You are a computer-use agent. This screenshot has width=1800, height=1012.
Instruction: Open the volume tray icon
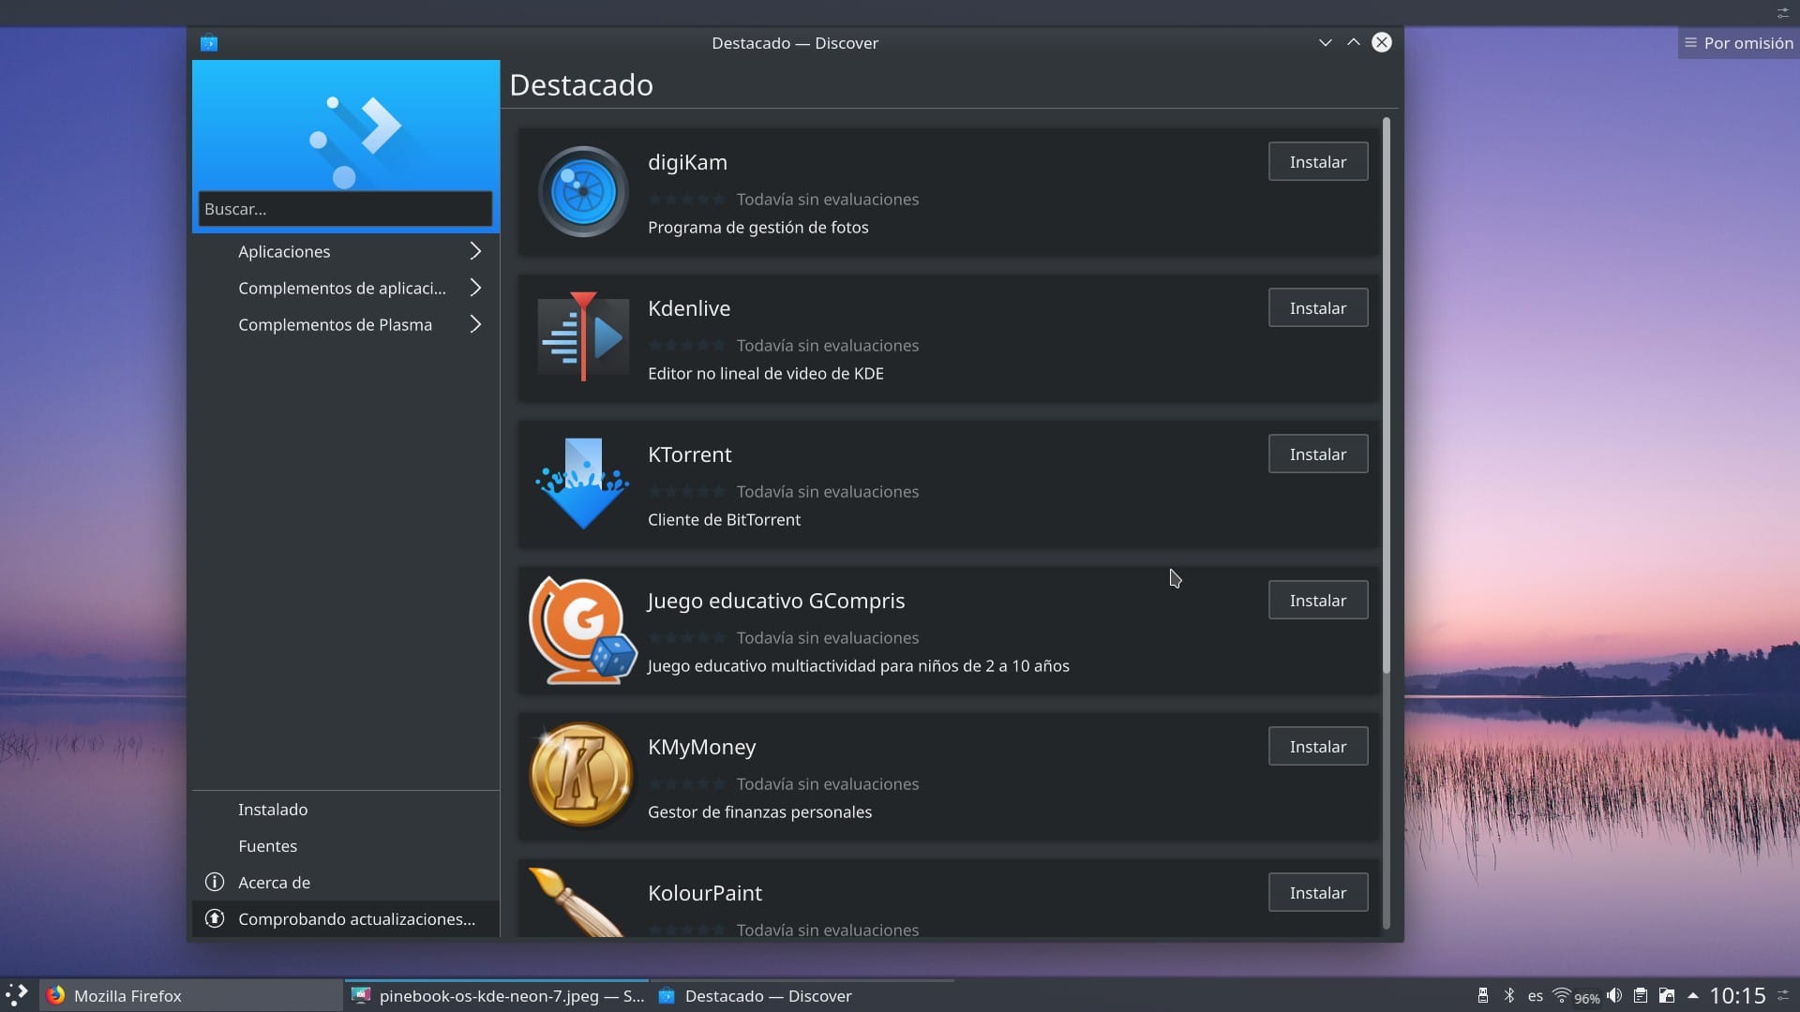[1614, 995]
